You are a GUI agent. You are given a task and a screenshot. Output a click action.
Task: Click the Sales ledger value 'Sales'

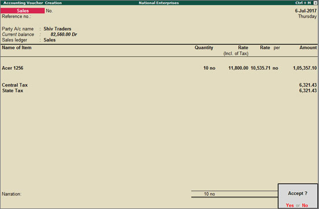pyautogui.click(x=50, y=40)
